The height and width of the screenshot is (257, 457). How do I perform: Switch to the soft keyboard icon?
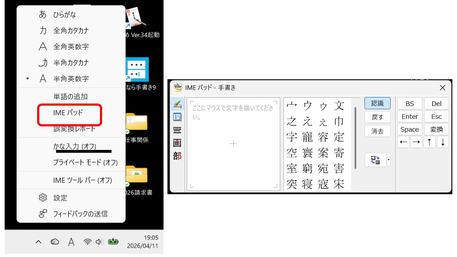coord(177,130)
